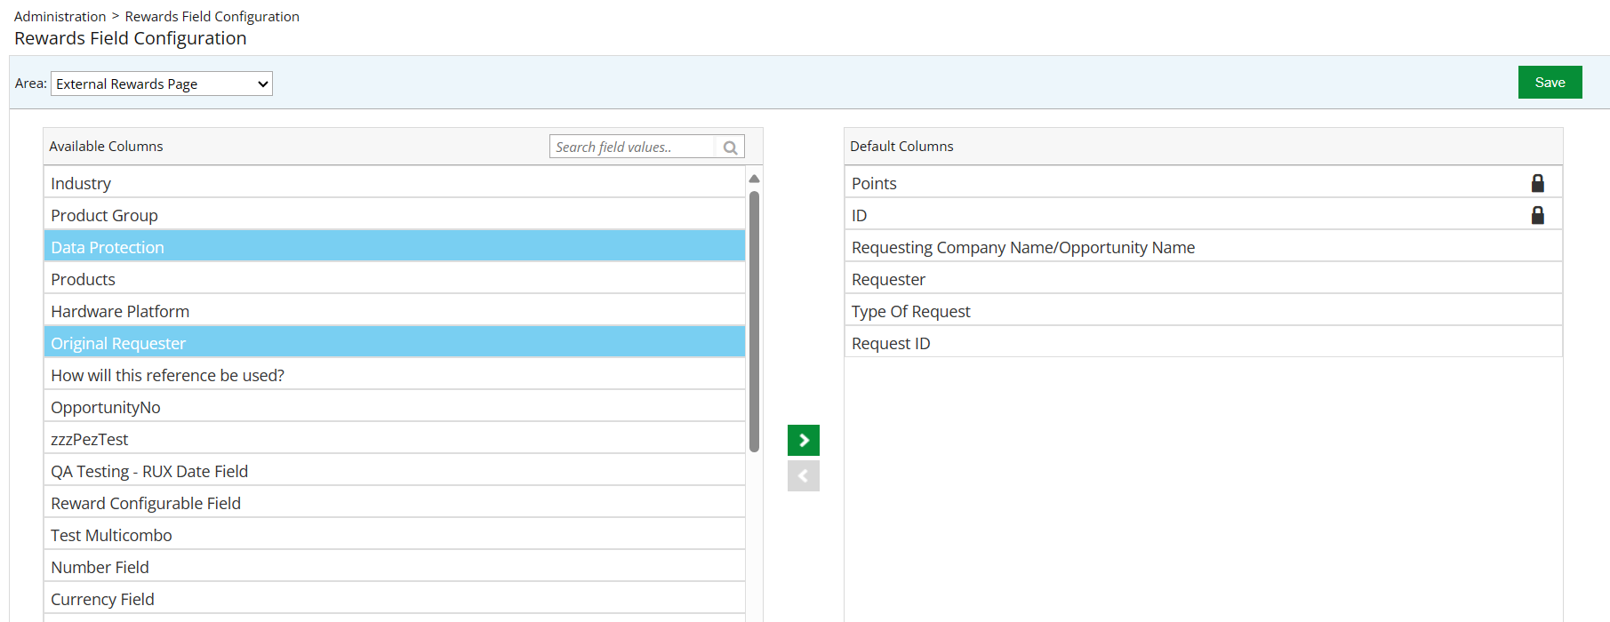This screenshot has height=622, width=1610.
Task: Select ID in Default Columns
Action: click(1204, 214)
